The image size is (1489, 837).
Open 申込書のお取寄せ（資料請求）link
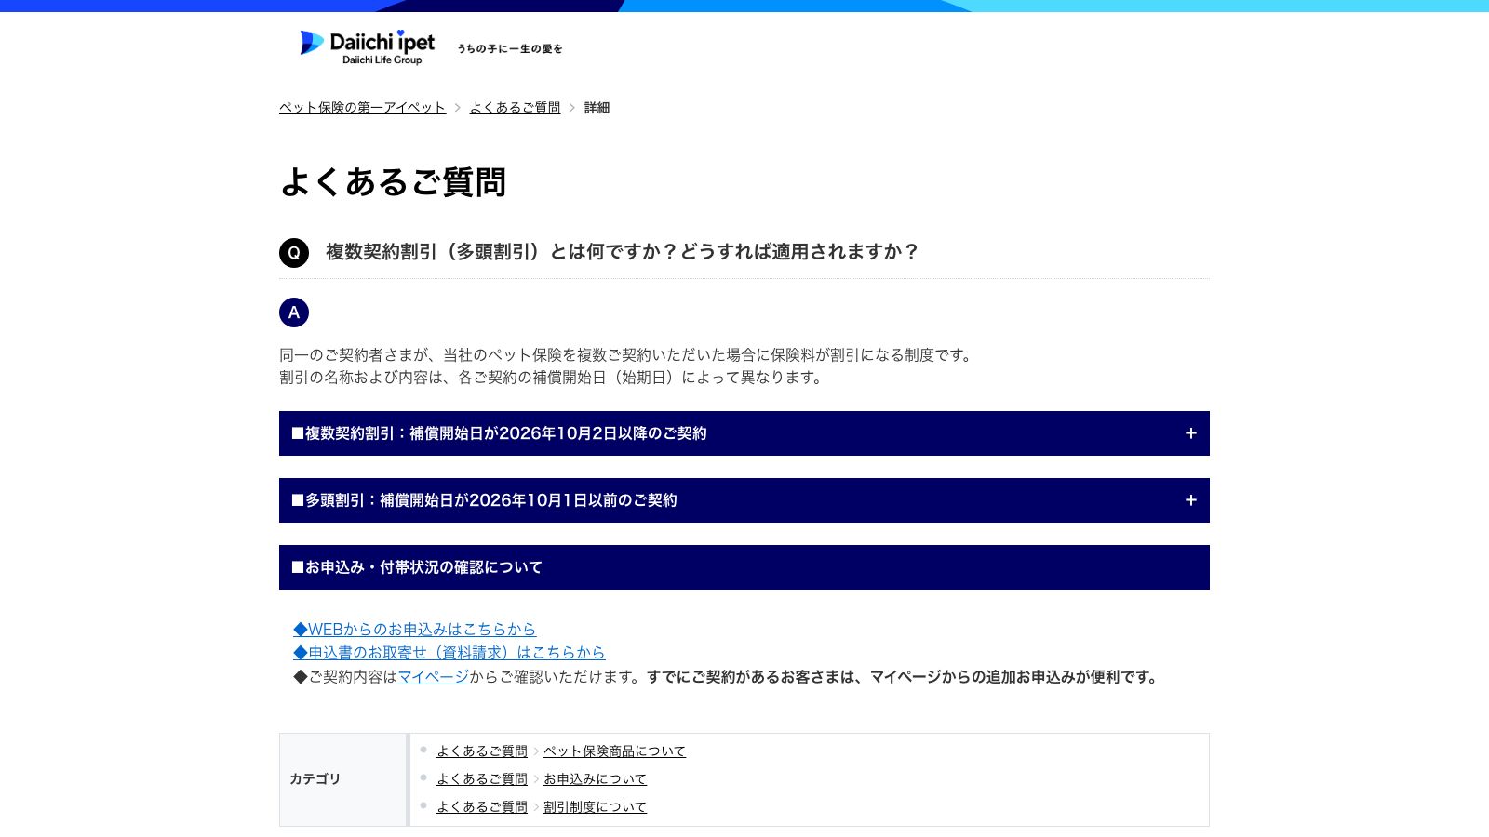click(449, 653)
